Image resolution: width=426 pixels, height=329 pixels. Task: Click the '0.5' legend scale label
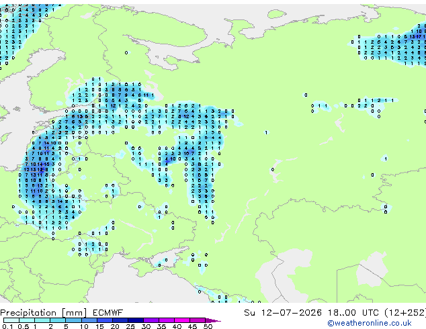(x=24, y=326)
